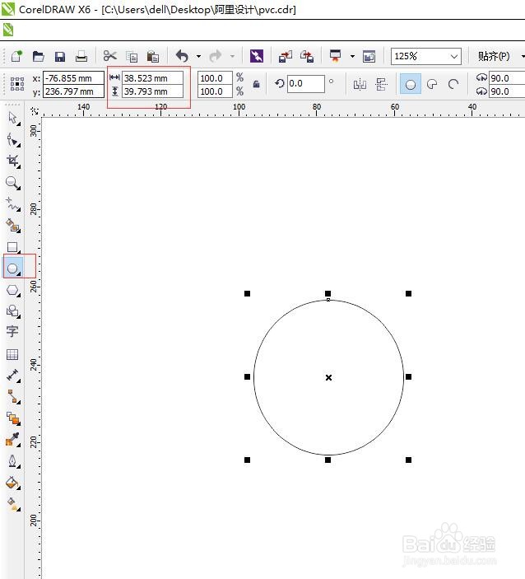Select the Zoom tool
This screenshot has width=525, height=579.
tap(13, 183)
